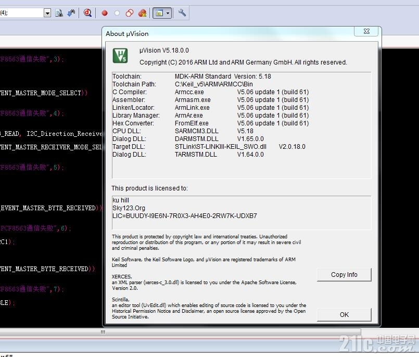Viewport: 419px width, 357px height.
Task: Click the 'V1.64.0.0' version value
Action: (250, 155)
